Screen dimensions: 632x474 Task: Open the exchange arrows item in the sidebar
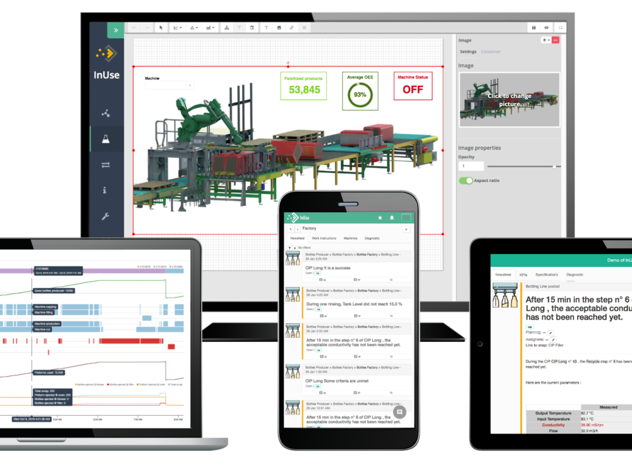106,165
